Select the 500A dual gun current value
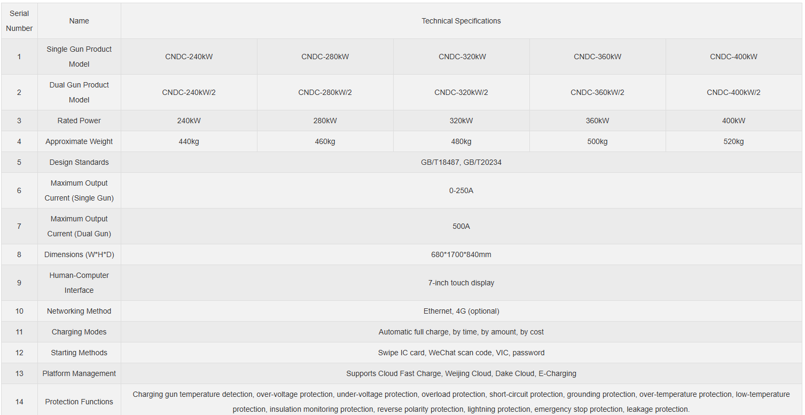 point(461,226)
